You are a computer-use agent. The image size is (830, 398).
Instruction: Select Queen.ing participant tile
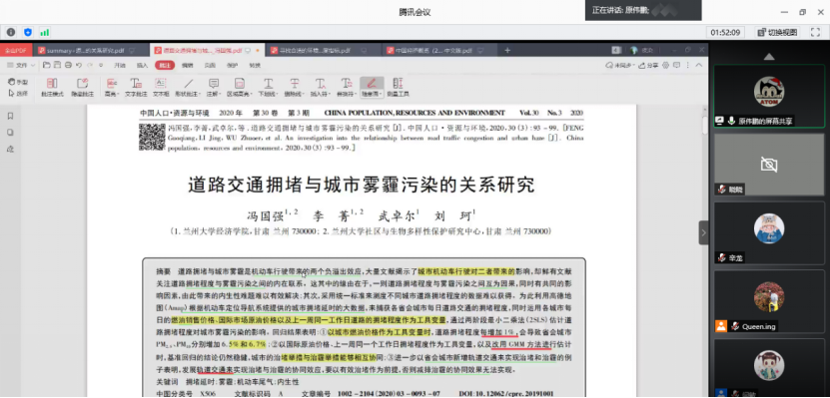pyautogui.click(x=769, y=301)
